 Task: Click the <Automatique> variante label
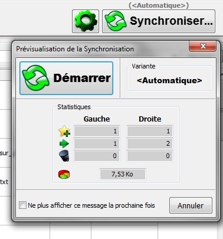click(169, 80)
